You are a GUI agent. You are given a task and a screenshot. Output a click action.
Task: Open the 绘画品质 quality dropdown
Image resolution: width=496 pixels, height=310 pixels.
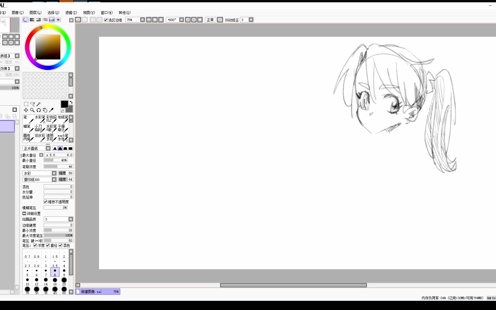[71, 219]
